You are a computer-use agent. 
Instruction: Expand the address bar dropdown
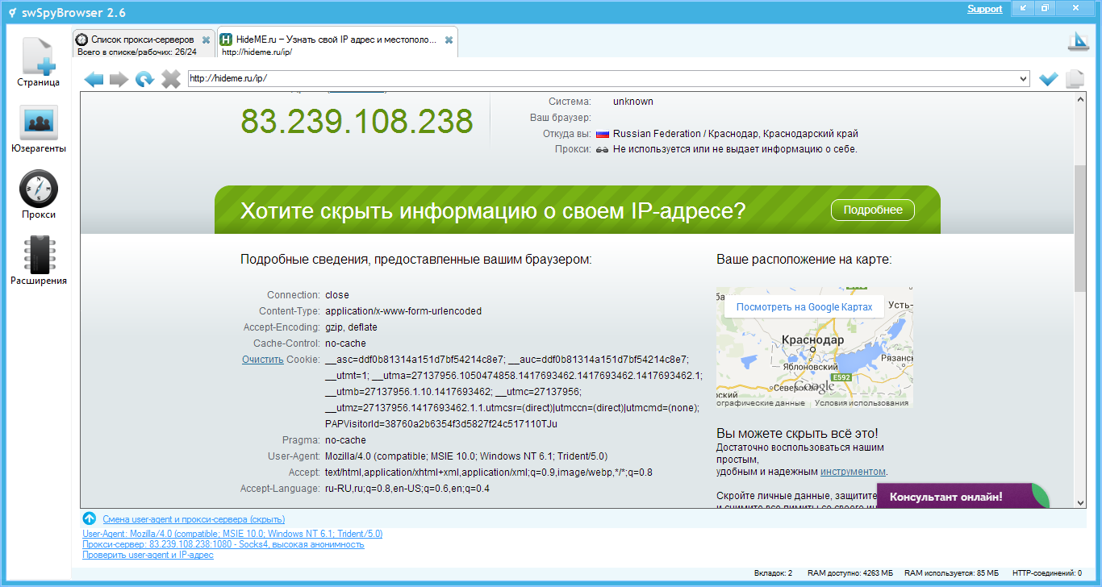(1025, 79)
